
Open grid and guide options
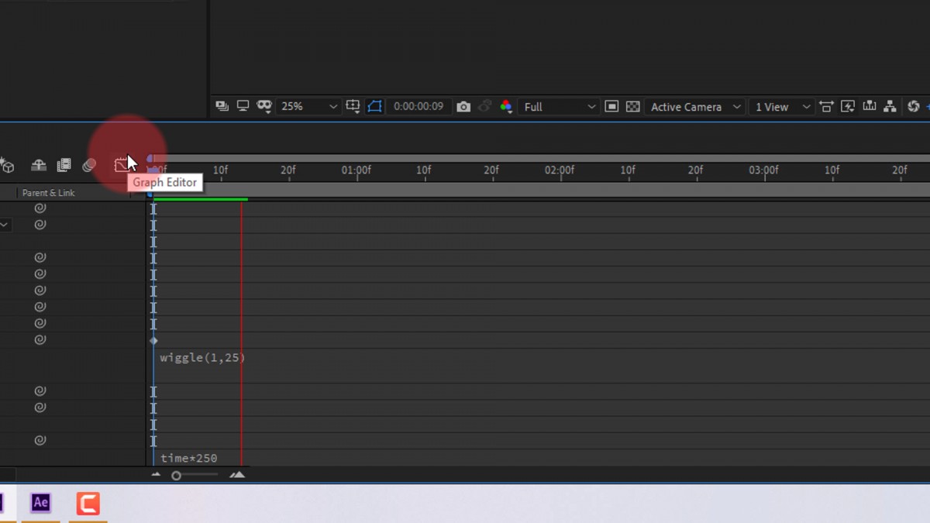[353, 106]
